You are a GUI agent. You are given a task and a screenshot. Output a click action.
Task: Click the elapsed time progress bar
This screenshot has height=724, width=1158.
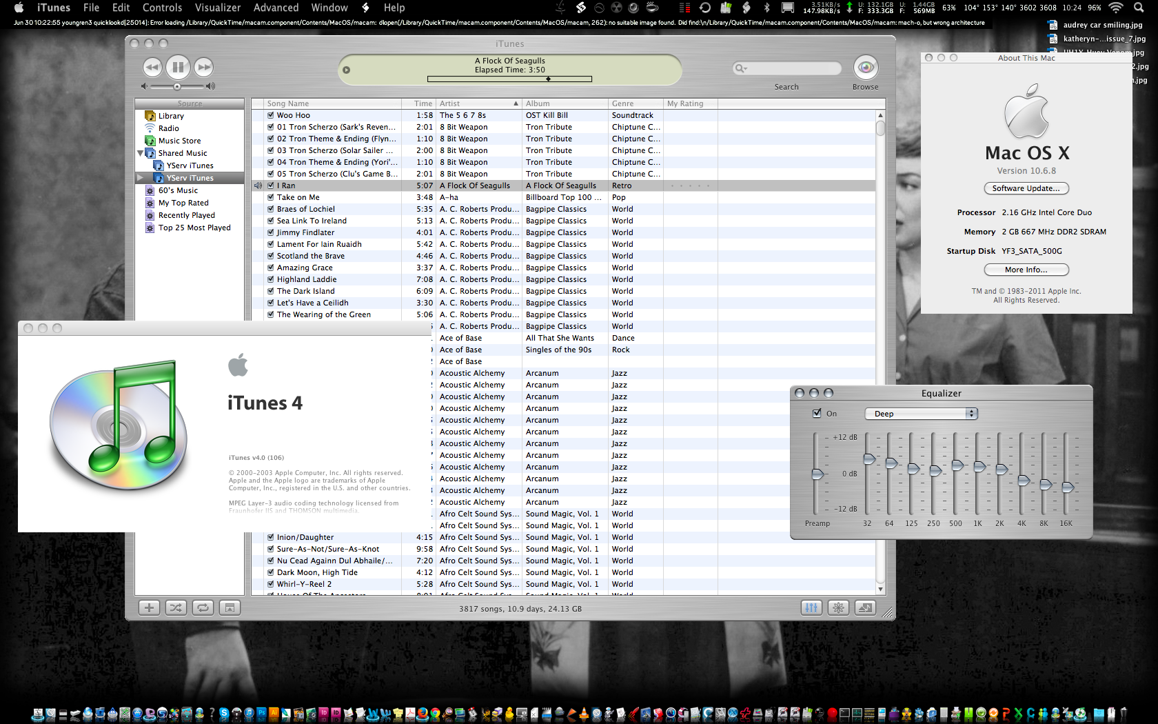point(509,79)
